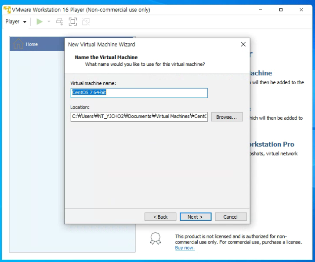Click the Home house icon
This screenshot has height=262, width=315.
18,44
